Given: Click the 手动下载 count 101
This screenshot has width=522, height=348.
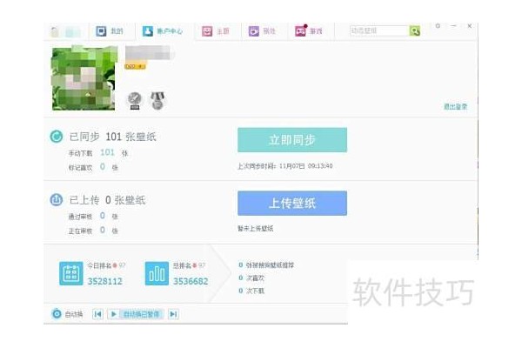Looking at the screenshot, I should tap(107, 152).
